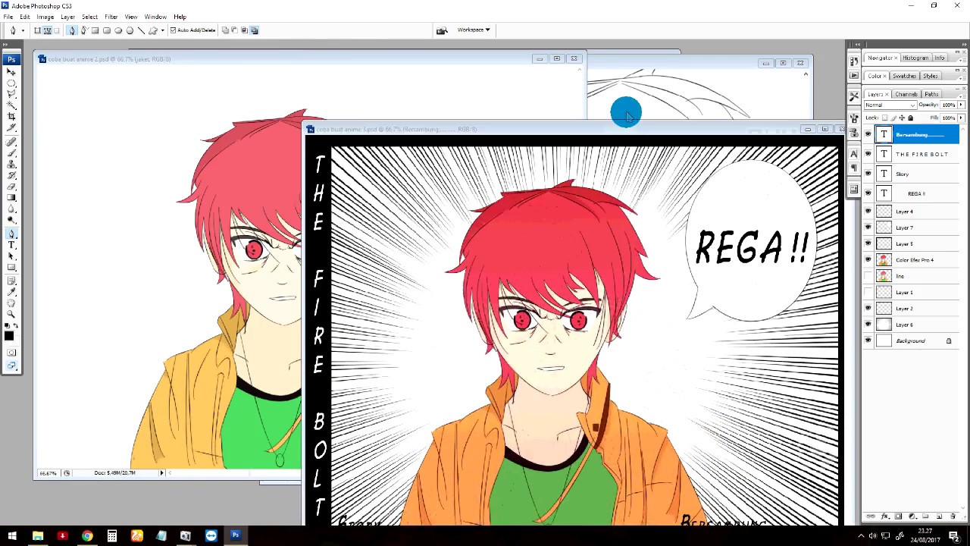The height and width of the screenshot is (546, 970).
Task: Hide the Background layer
Action: [868, 341]
